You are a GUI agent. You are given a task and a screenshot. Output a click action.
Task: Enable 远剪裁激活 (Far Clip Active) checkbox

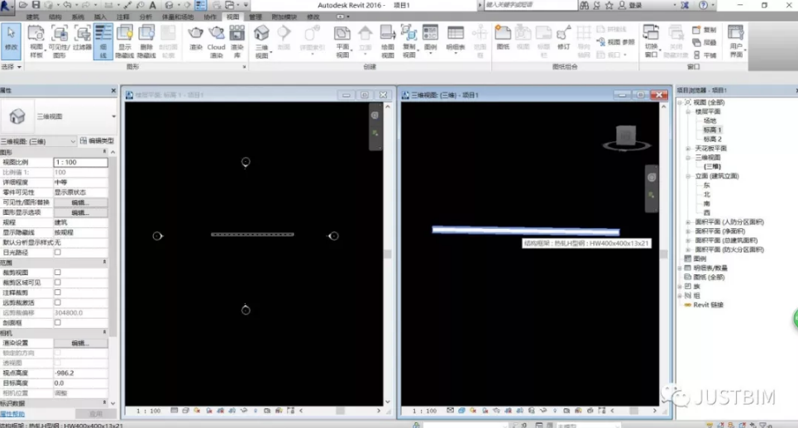(x=58, y=302)
